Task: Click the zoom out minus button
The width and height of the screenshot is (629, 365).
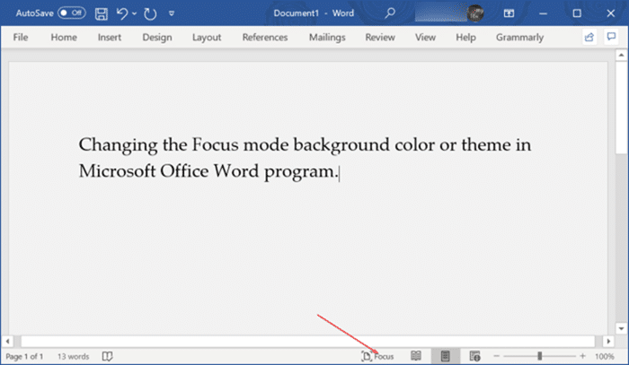Action: pos(496,356)
